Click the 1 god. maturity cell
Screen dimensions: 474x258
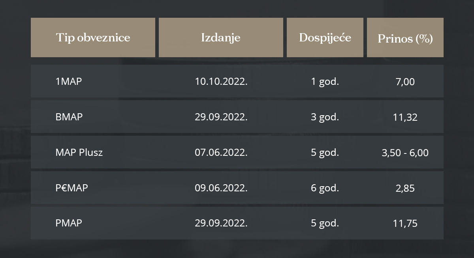[x=325, y=82]
